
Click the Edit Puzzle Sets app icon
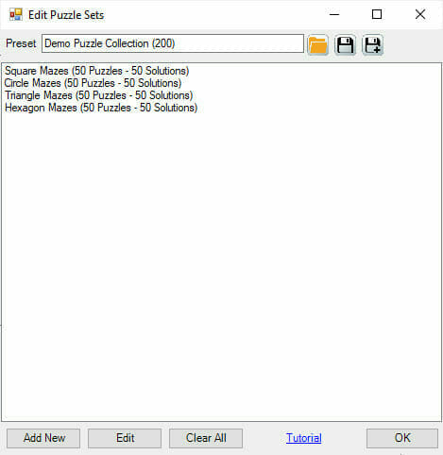(x=16, y=15)
